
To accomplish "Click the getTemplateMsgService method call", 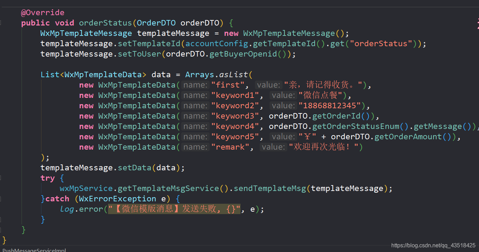I will 168,189.
